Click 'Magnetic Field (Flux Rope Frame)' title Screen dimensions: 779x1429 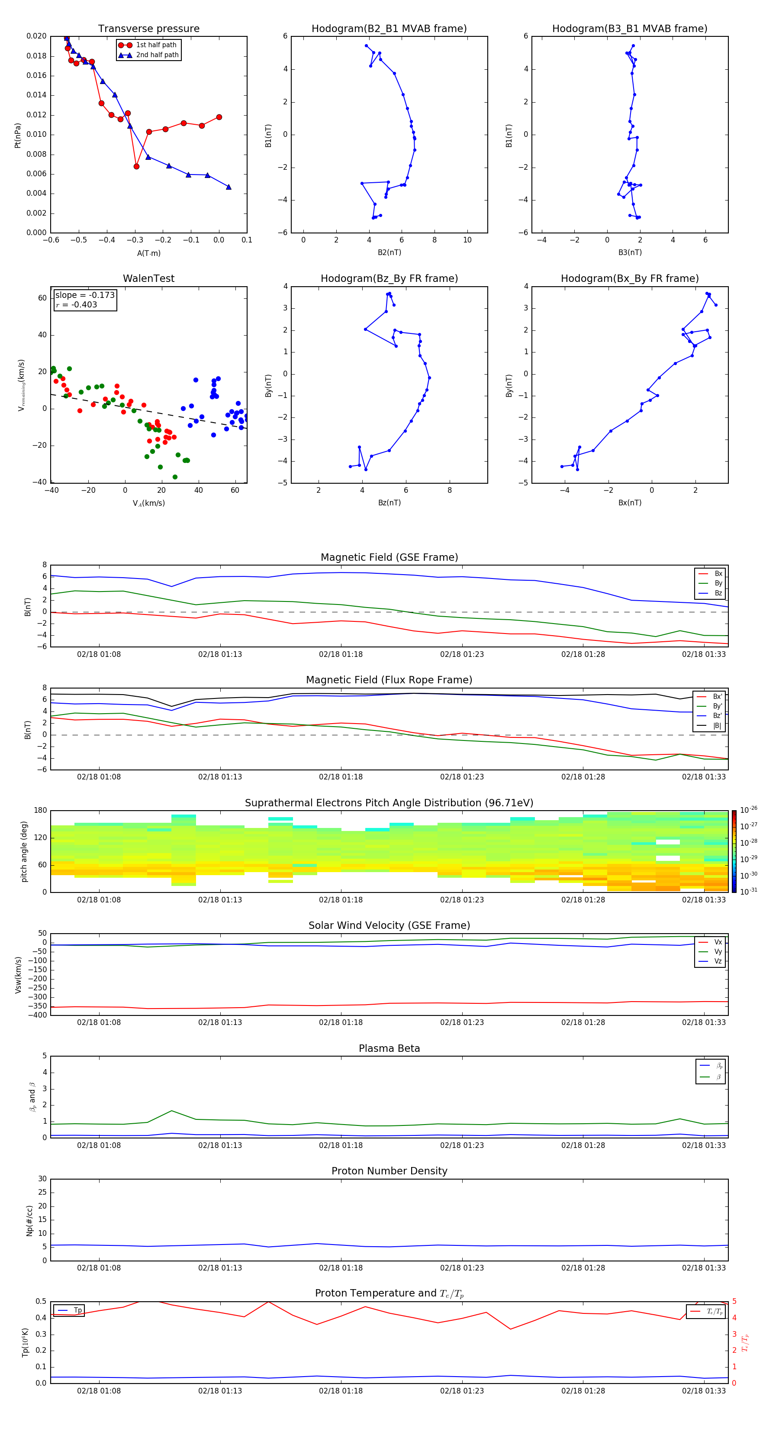[x=389, y=680]
